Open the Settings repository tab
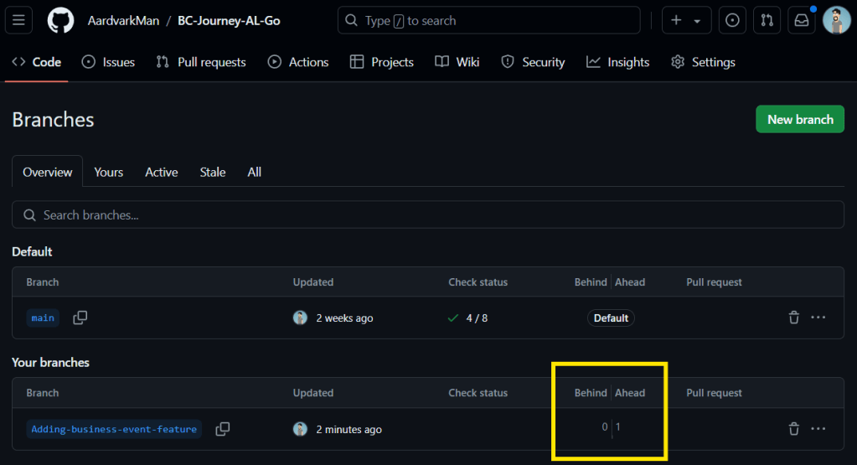 (x=703, y=62)
